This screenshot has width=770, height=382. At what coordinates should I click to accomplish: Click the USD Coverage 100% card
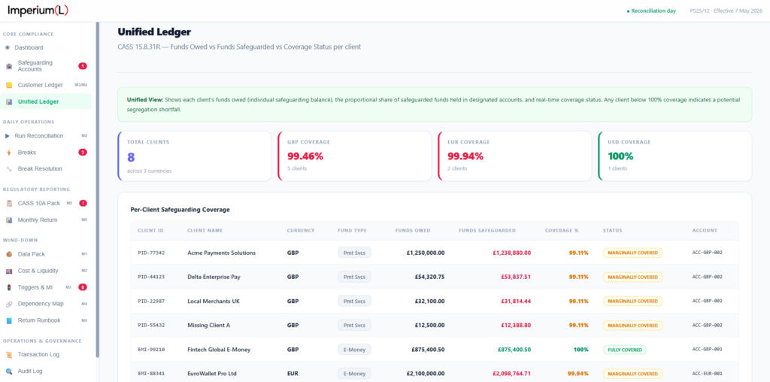coord(675,156)
